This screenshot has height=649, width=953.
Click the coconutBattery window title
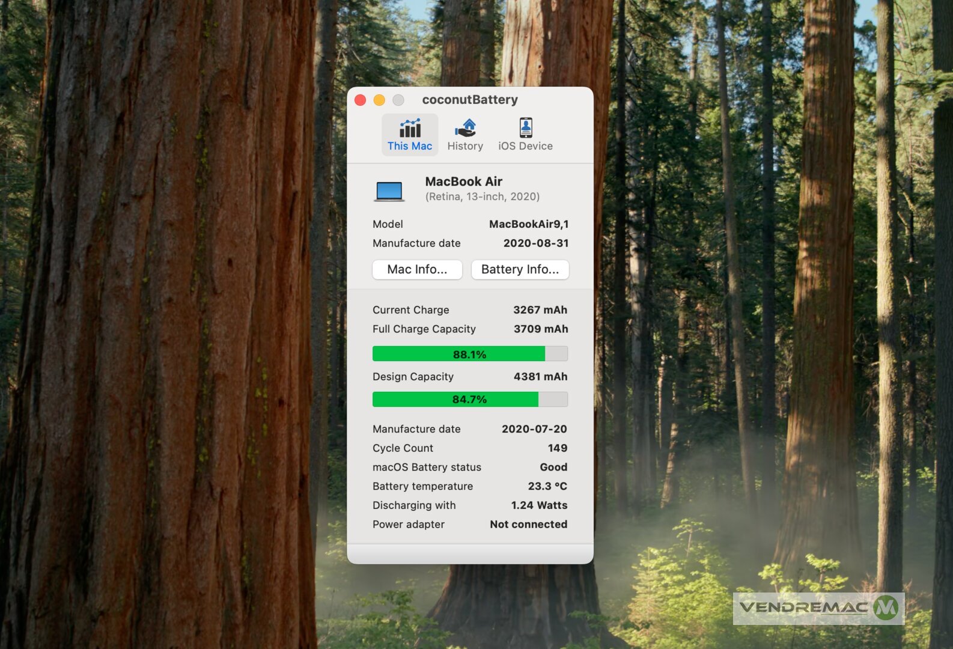pos(470,100)
